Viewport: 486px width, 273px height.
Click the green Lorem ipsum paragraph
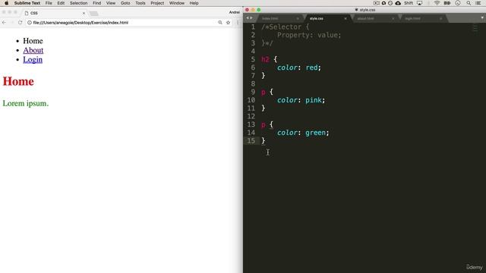coord(26,103)
